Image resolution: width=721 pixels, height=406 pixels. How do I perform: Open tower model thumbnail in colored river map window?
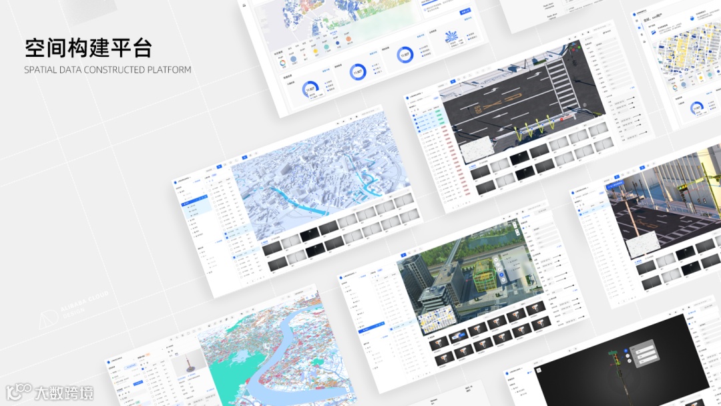(188, 361)
